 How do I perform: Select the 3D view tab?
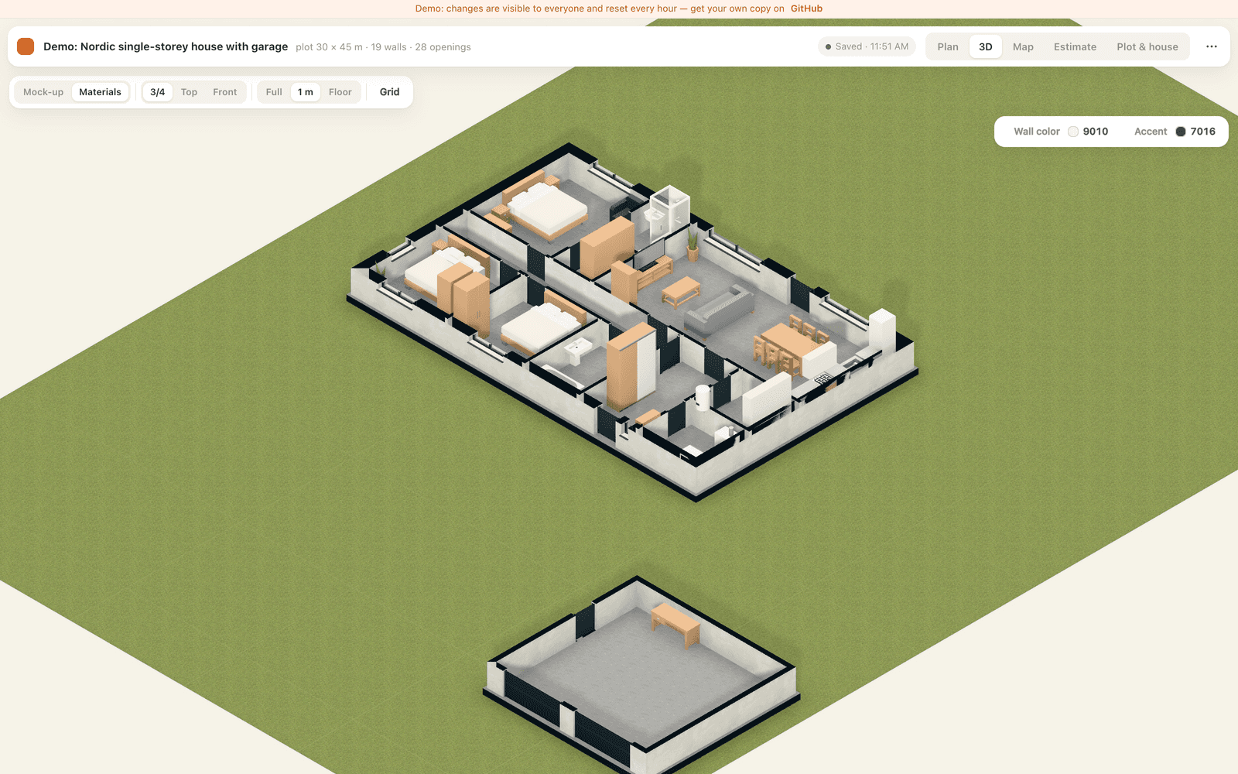(985, 46)
